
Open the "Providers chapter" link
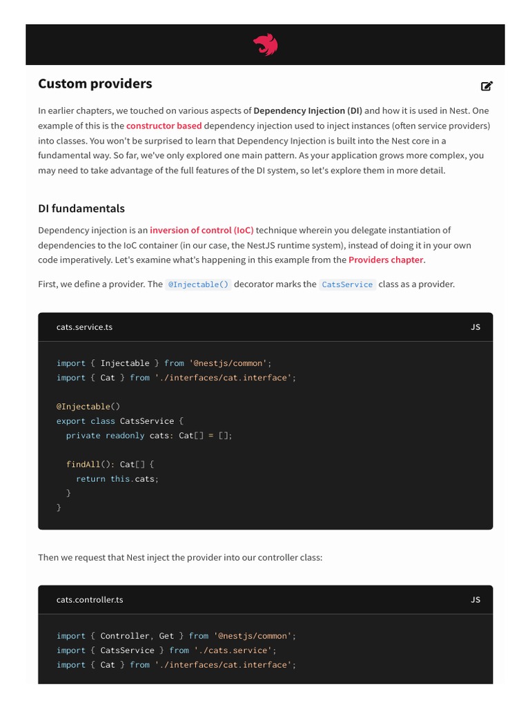(386, 260)
